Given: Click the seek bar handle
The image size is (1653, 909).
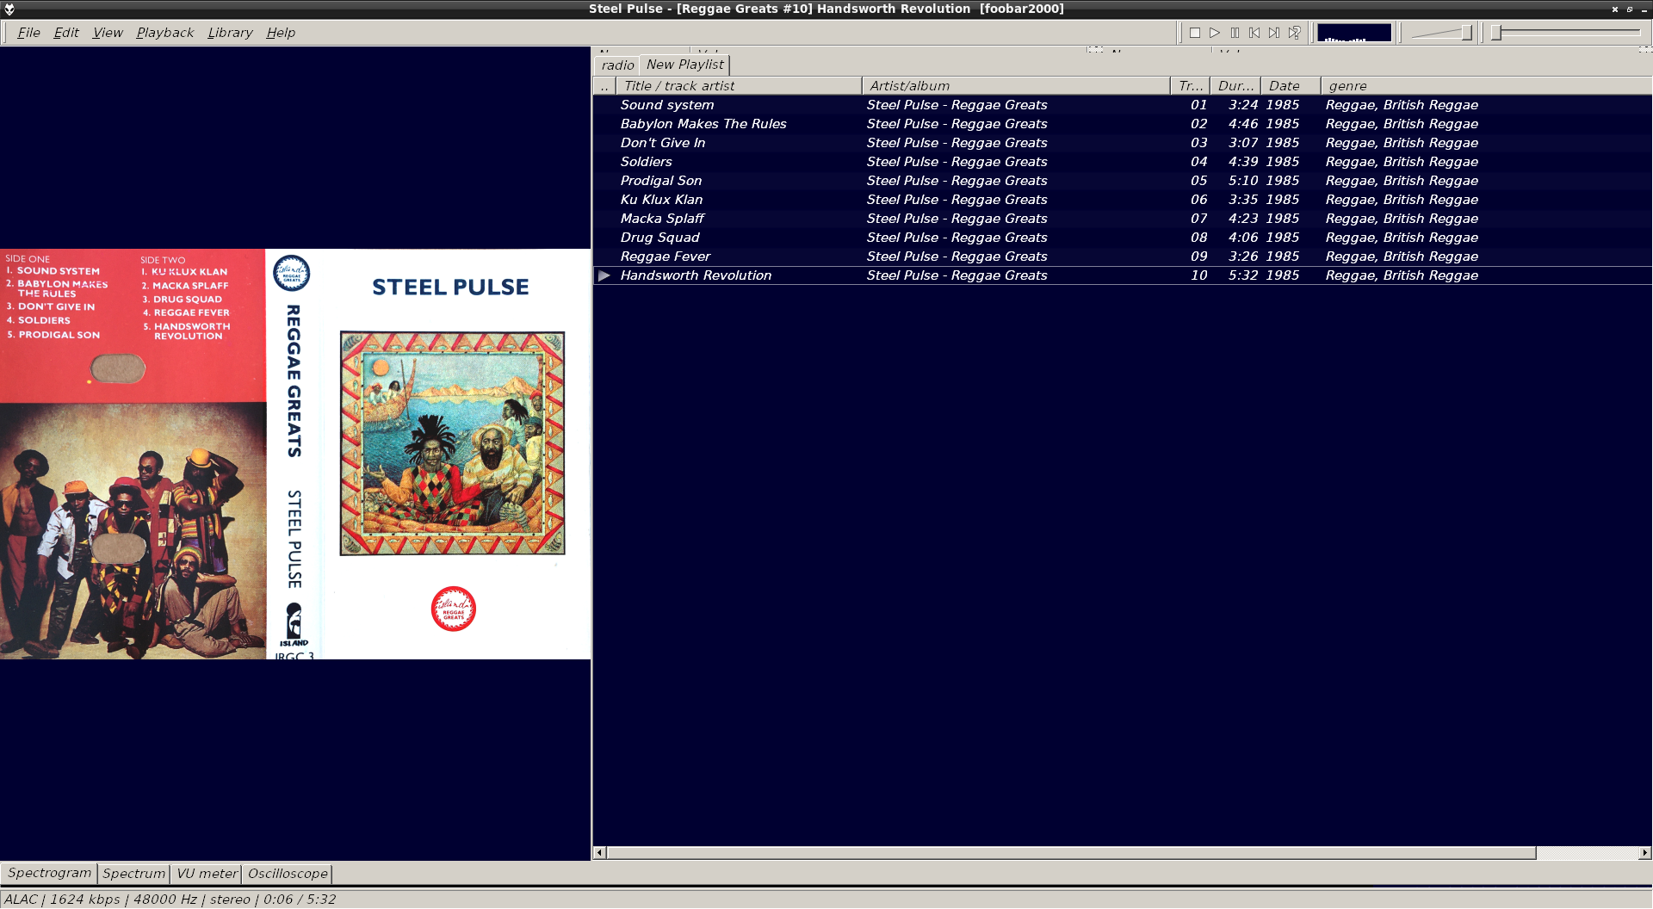Looking at the screenshot, I should [1497, 33].
